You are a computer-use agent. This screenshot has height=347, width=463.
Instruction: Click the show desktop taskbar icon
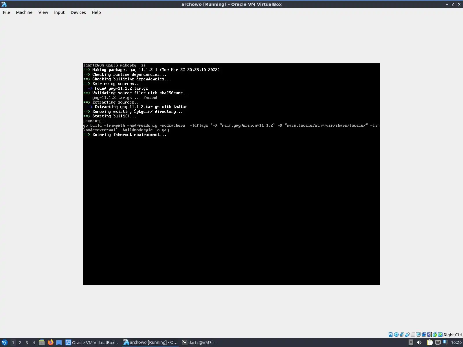59,343
